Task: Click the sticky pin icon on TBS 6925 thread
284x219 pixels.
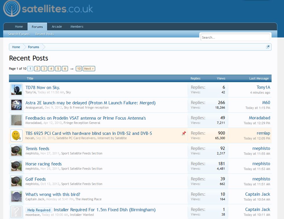Action: point(184,133)
